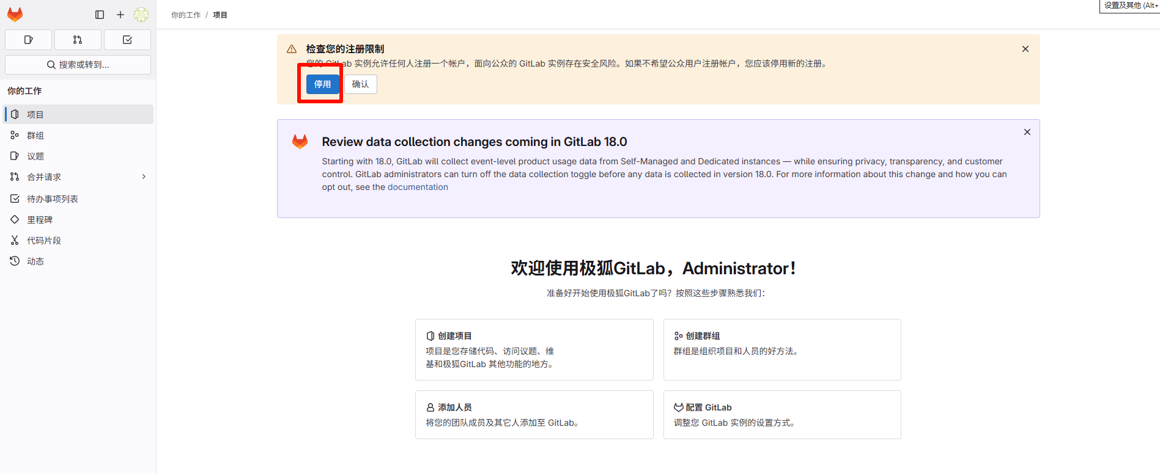Select 群组 in the sidebar
The width and height of the screenshot is (1160, 474).
[x=79, y=135]
